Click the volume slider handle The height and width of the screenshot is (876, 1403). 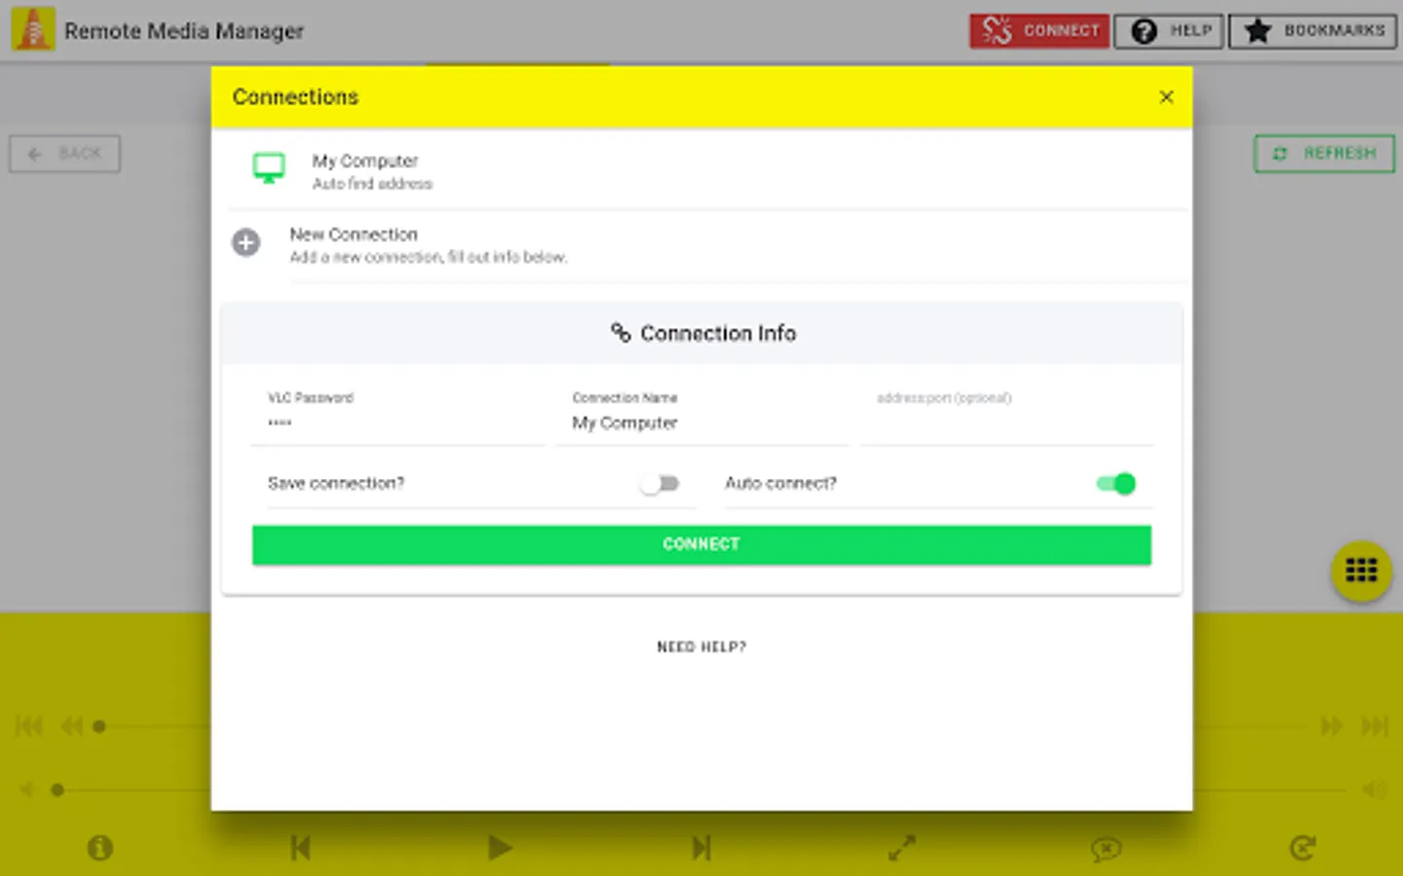point(57,790)
